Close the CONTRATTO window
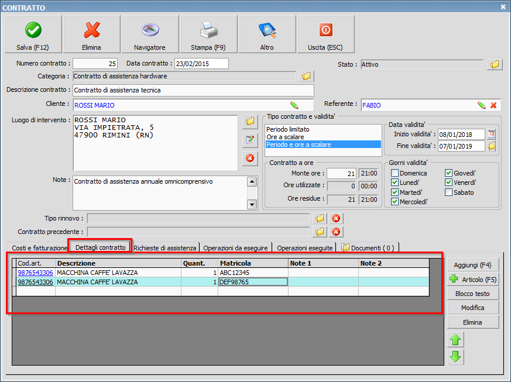The height and width of the screenshot is (382, 511). 503,6
